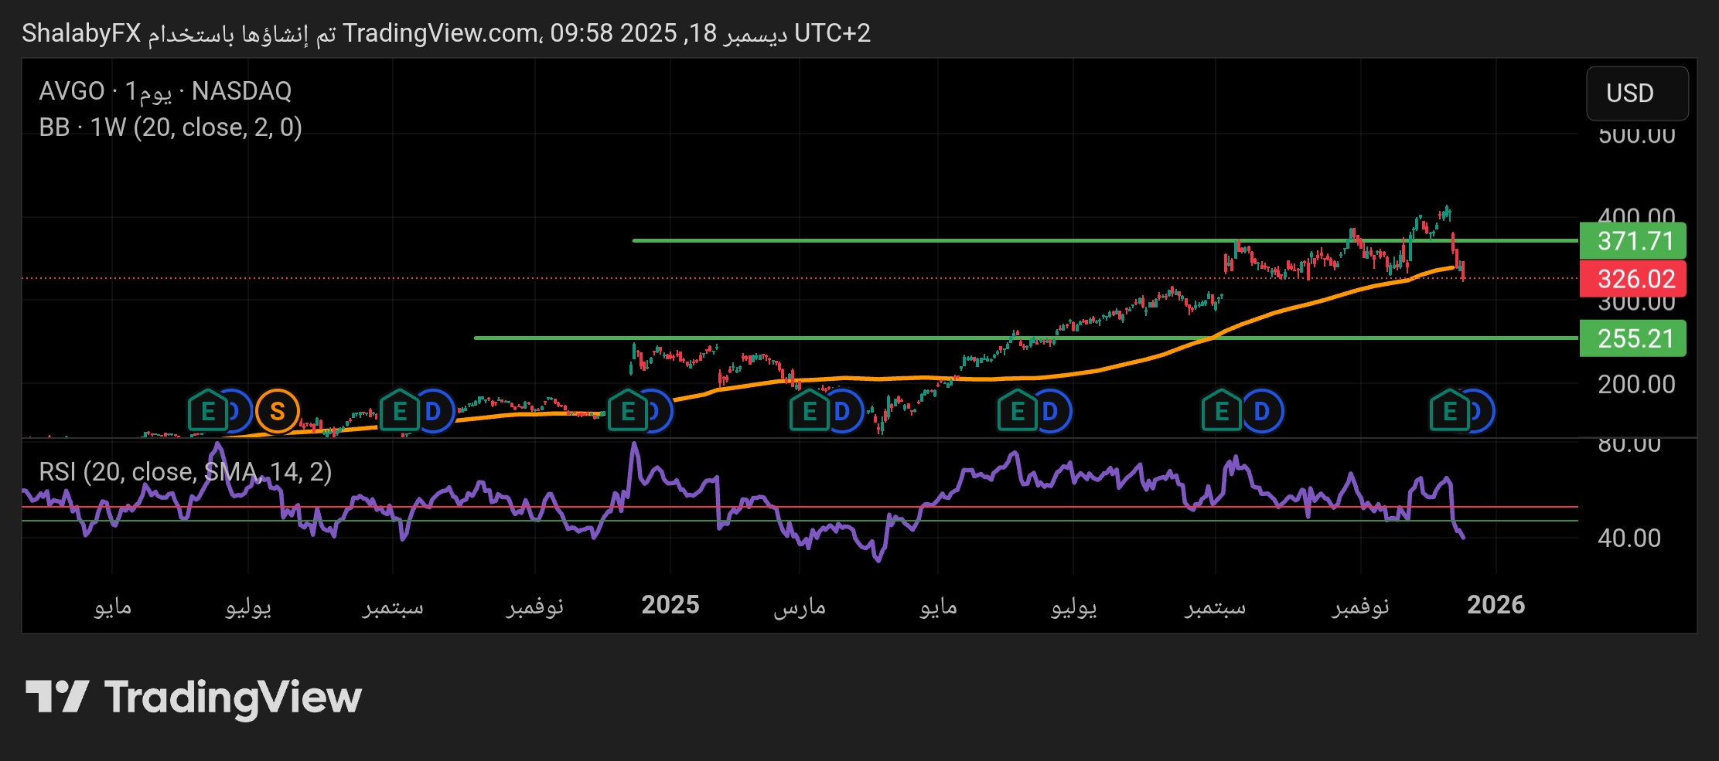Click the green 371.71 price label
This screenshot has width=1719, height=761.
click(1632, 241)
